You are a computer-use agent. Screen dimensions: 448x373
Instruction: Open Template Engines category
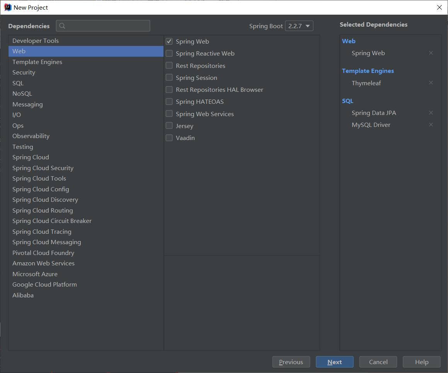point(86,62)
